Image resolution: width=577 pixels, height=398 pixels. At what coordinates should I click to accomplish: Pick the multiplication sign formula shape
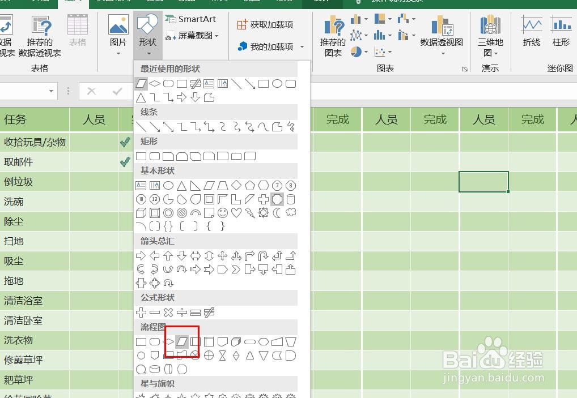[x=168, y=313]
